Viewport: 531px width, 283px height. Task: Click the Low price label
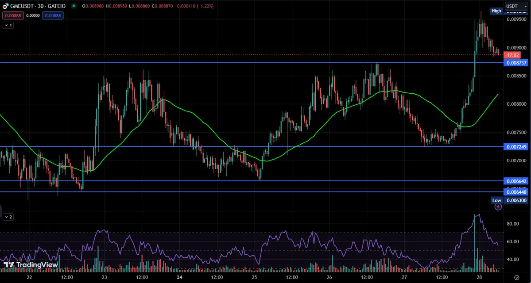496,200
